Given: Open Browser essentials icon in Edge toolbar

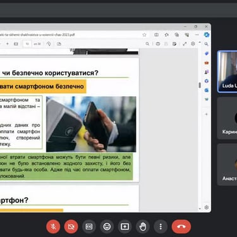Looking at the screenshot, I should [x=187, y=35].
